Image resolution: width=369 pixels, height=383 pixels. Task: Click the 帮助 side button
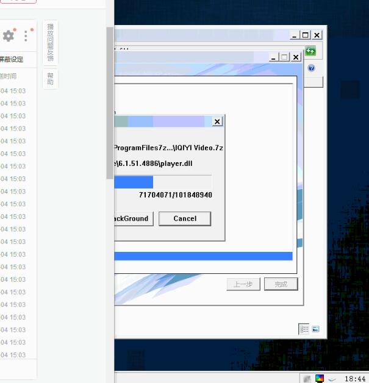coord(50,79)
